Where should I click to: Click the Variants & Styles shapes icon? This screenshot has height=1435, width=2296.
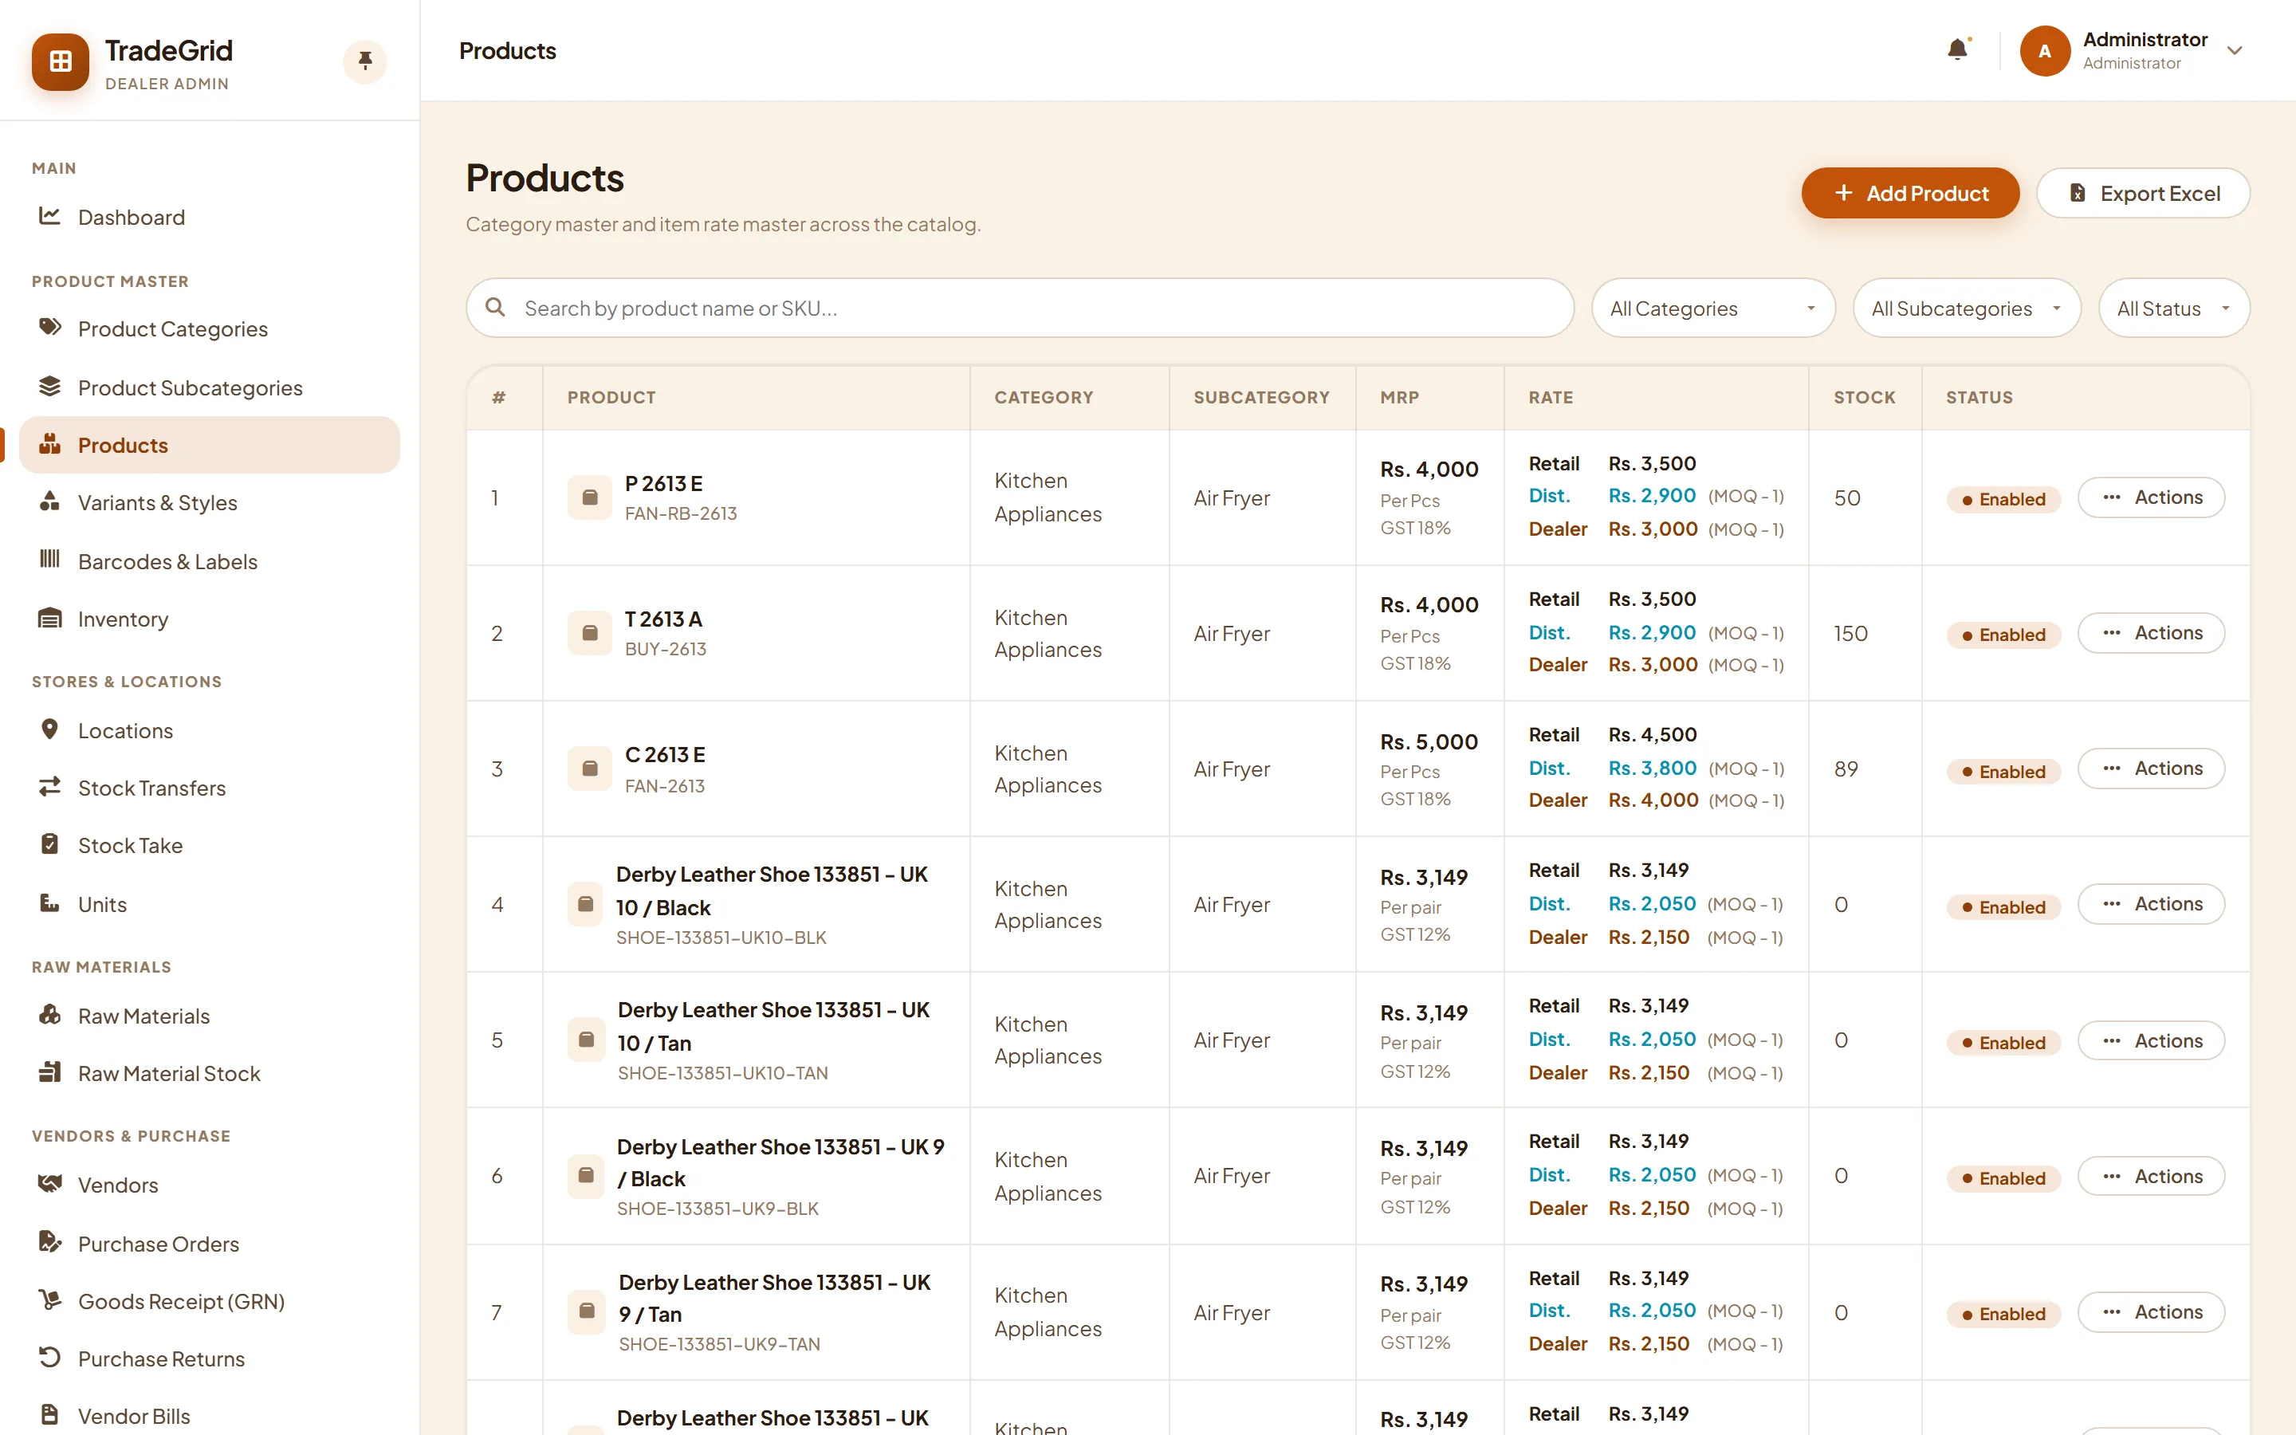coord(49,502)
